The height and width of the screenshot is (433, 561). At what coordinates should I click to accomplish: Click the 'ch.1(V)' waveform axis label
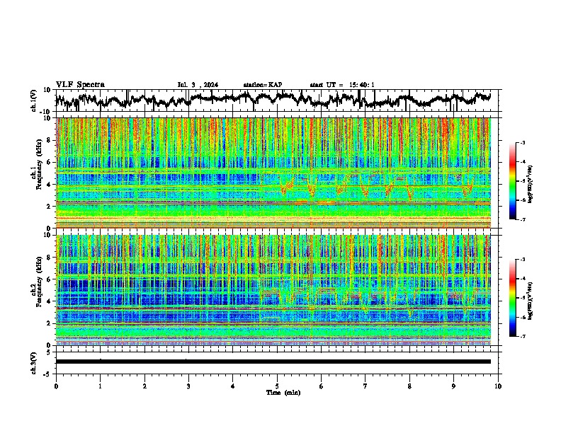coord(34,100)
